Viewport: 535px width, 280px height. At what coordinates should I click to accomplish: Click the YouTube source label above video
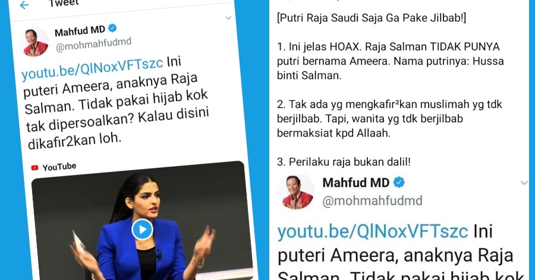pos(59,167)
